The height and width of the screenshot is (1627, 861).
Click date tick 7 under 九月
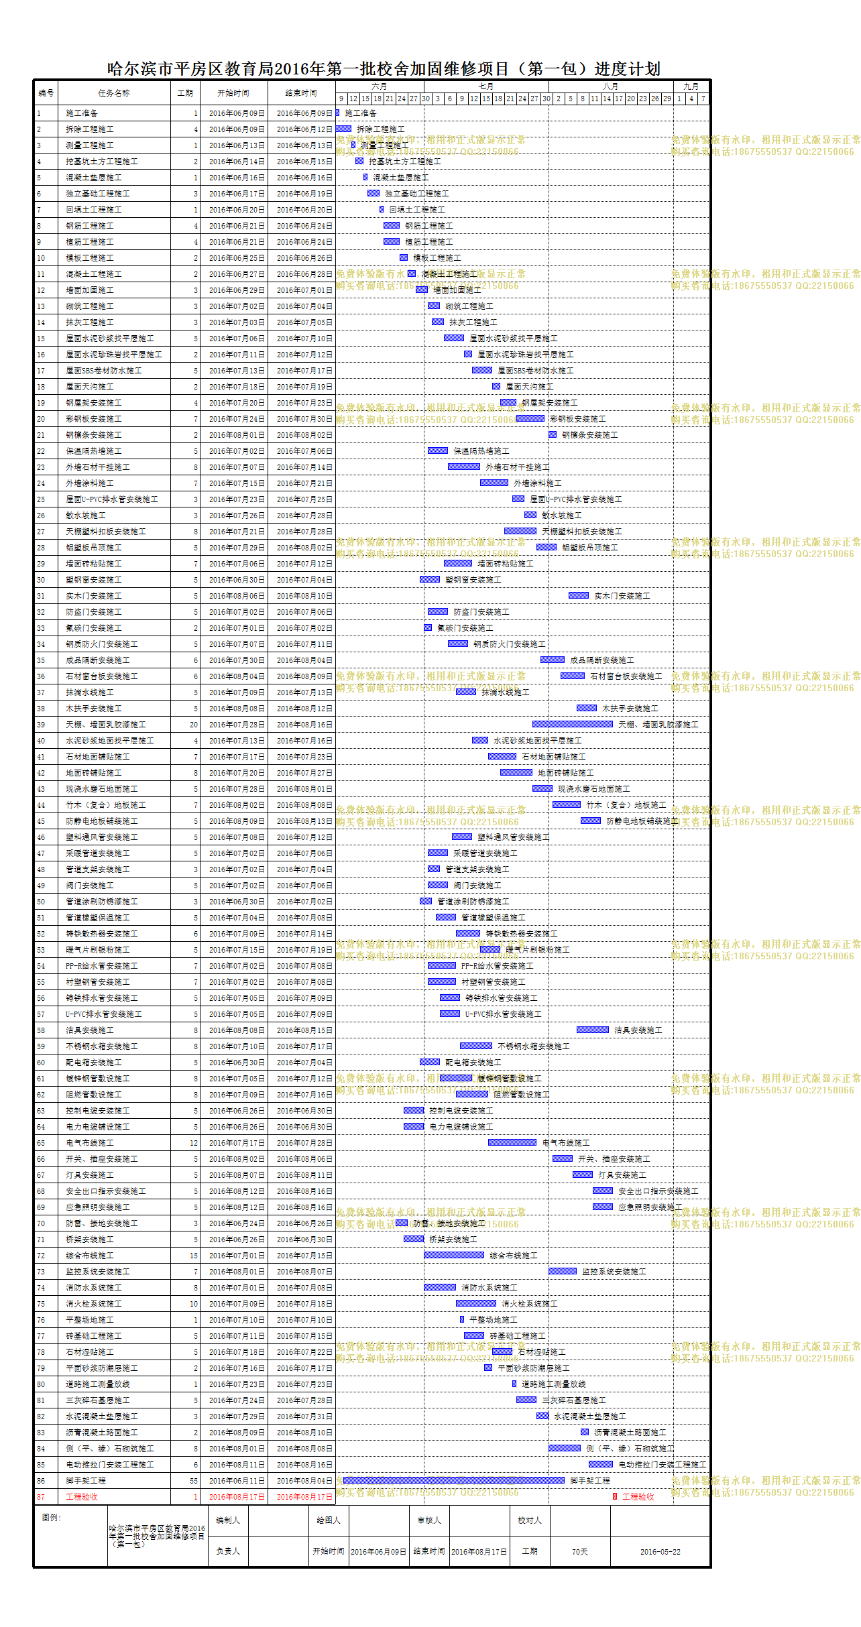pyautogui.click(x=703, y=99)
